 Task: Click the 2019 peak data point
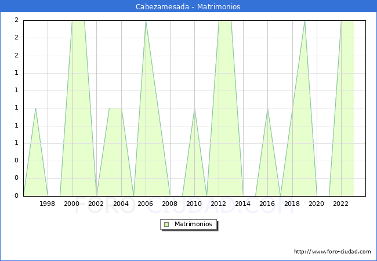[304, 21]
